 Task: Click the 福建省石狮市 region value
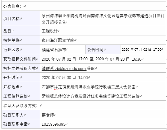tap(54, 50)
